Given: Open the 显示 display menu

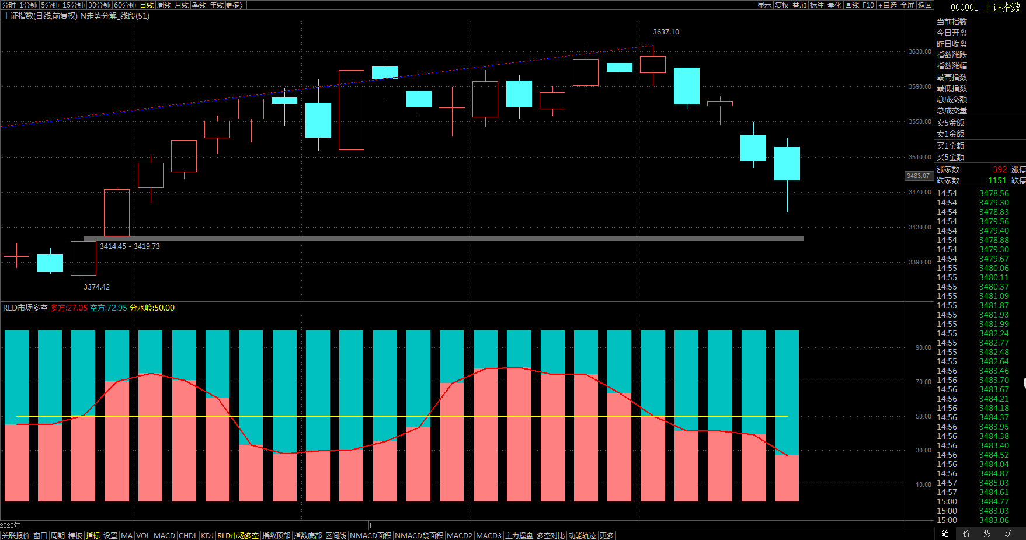Looking at the screenshot, I should pos(764,5).
